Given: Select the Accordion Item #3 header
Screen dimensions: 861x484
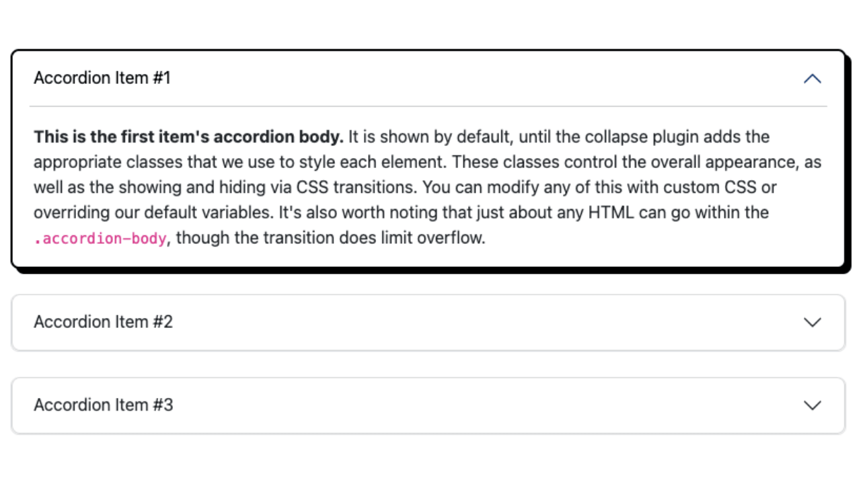Looking at the screenshot, I should 430,405.
